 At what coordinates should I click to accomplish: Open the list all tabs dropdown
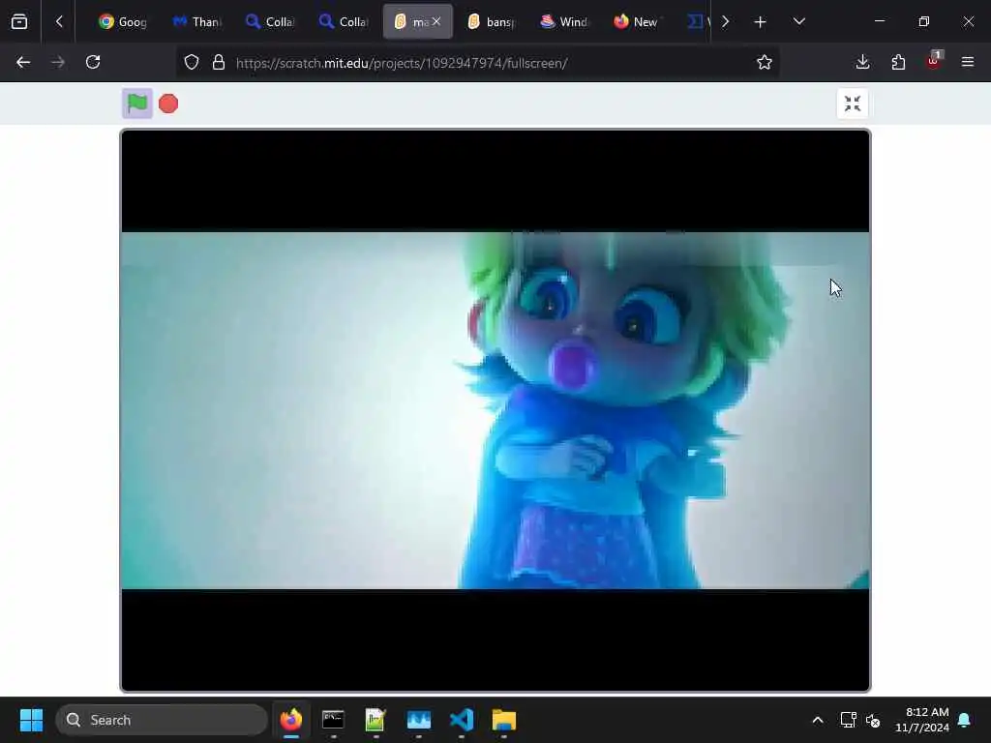tap(798, 22)
